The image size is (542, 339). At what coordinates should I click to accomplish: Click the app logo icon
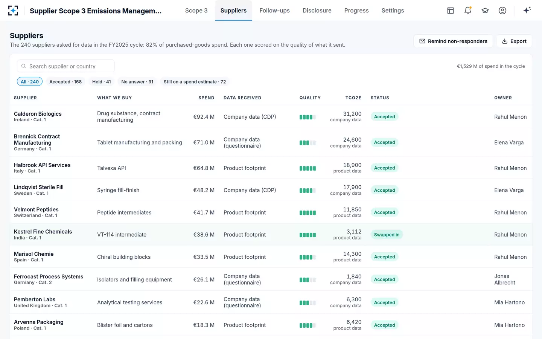pyautogui.click(x=13, y=11)
